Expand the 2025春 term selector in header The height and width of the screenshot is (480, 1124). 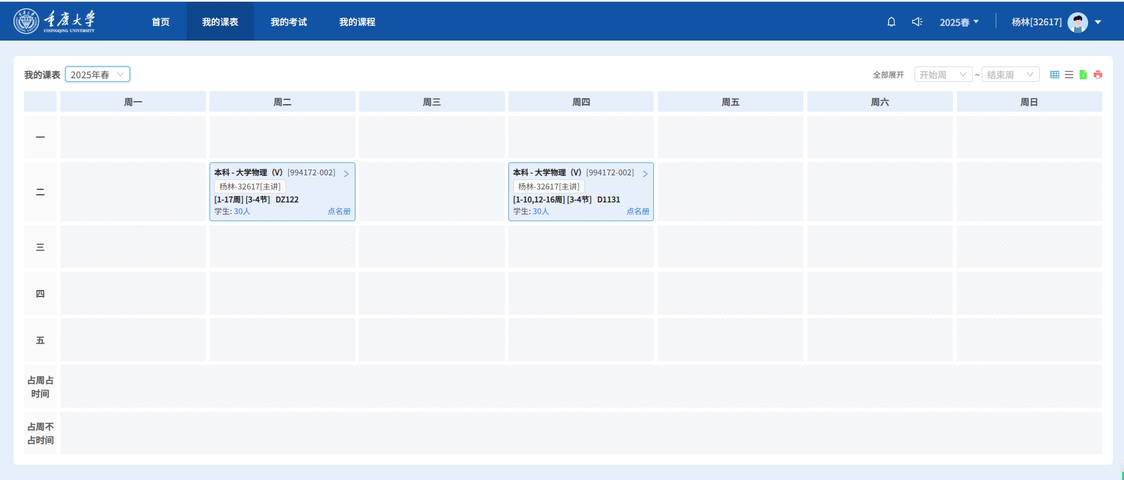959,22
